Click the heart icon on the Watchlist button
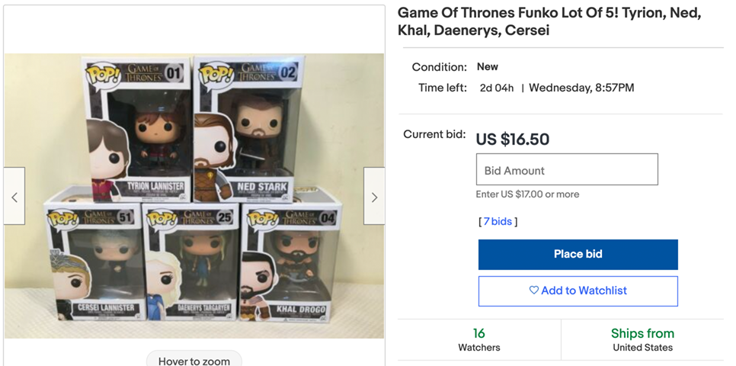The image size is (736, 366). point(533,291)
